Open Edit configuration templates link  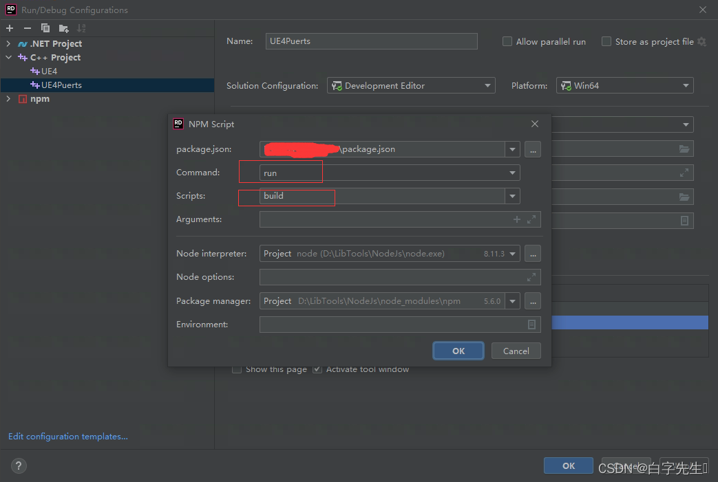click(x=67, y=436)
